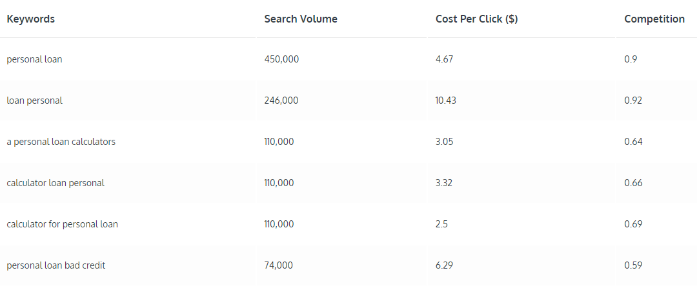Sort by the Search Volume column header
The image size is (697, 286).
click(x=301, y=19)
